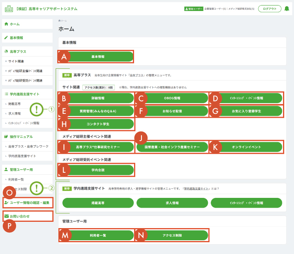This screenshot has width=294, height=254.
Task: Open 詳細情報 under サイト関連
Action: tap(98, 98)
